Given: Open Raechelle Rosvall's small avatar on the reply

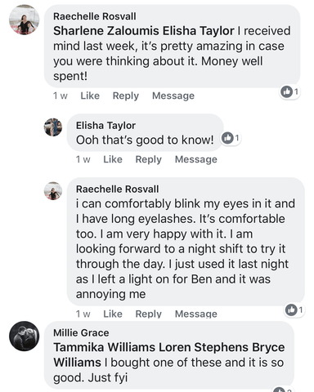Looking at the screenshot, I should 53,191.
